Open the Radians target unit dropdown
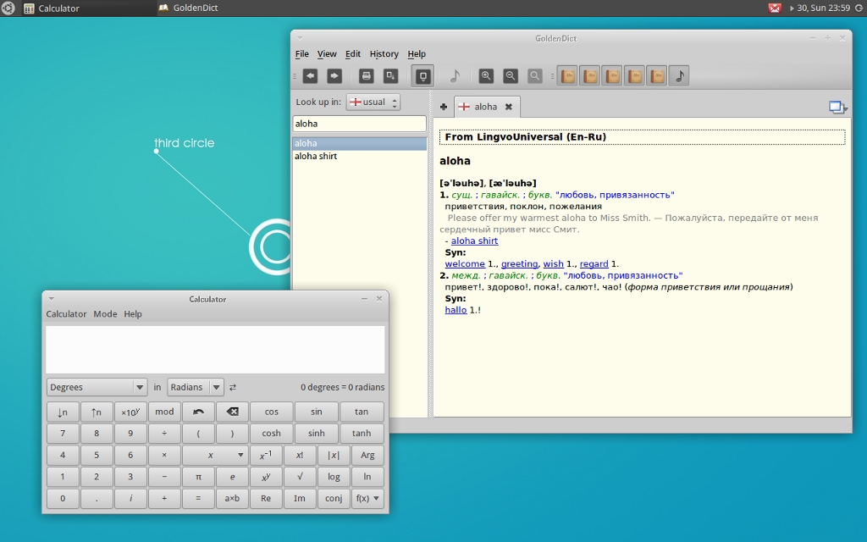The width and height of the screenshot is (867, 542). [x=196, y=387]
